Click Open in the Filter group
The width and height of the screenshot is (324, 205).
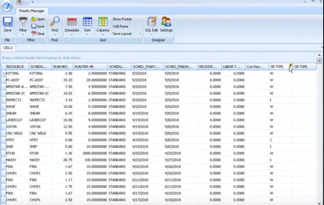click(x=38, y=19)
